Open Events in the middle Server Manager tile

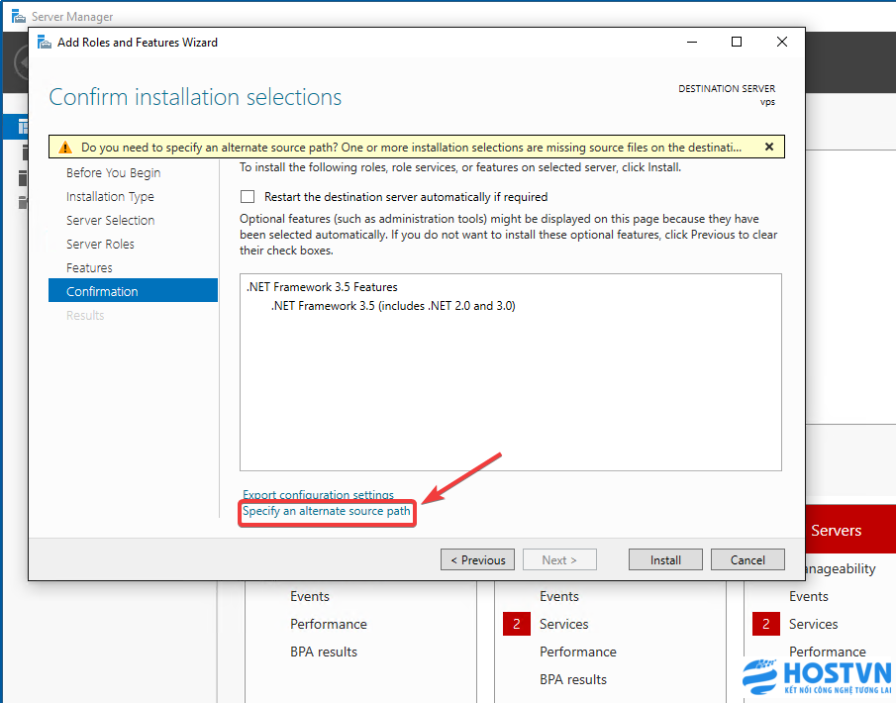(x=558, y=596)
